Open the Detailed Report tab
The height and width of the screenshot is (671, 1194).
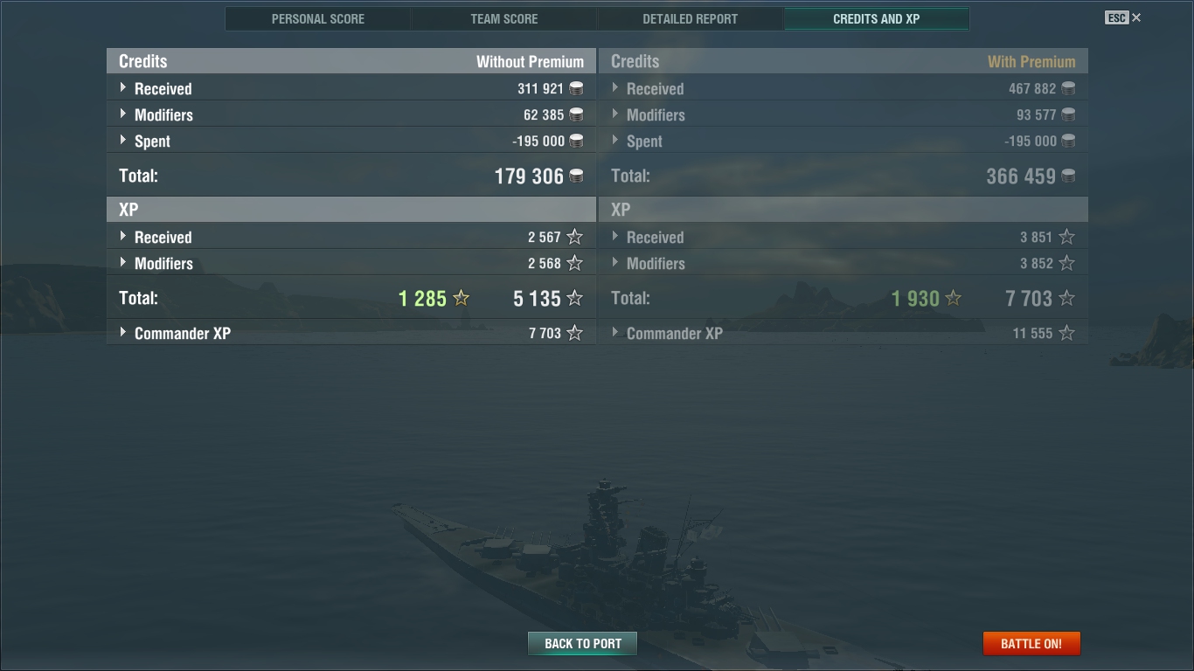coord(691,18)
